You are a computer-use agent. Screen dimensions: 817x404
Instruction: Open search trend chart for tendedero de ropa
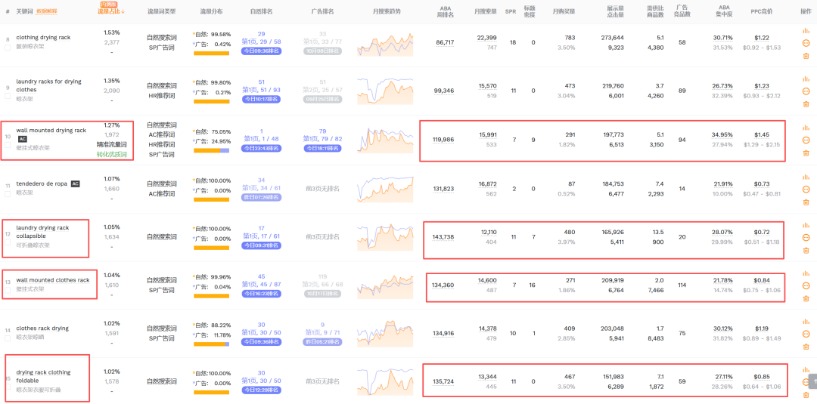point(386,190)
